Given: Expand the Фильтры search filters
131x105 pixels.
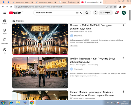Looking at the screenshot, I should [18, 21].
